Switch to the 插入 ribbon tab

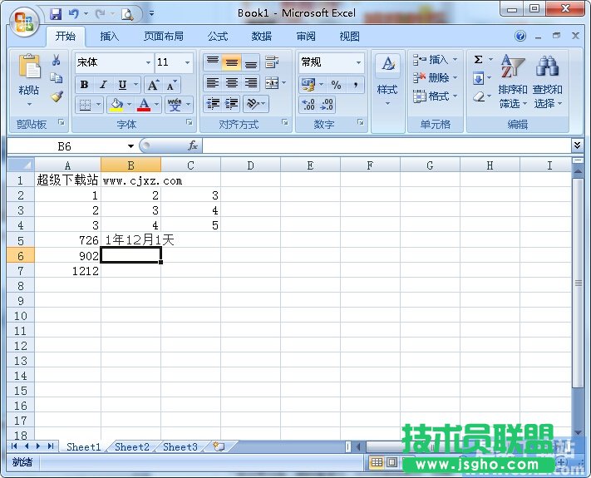coord(110,37)
